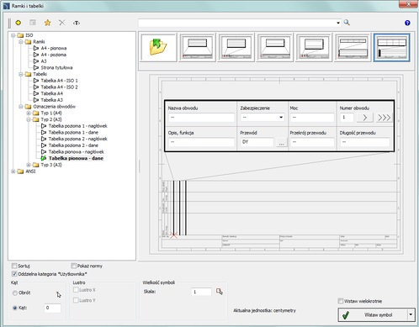
Task: Click the >>> skip button in preview
Action: [384, 117]
